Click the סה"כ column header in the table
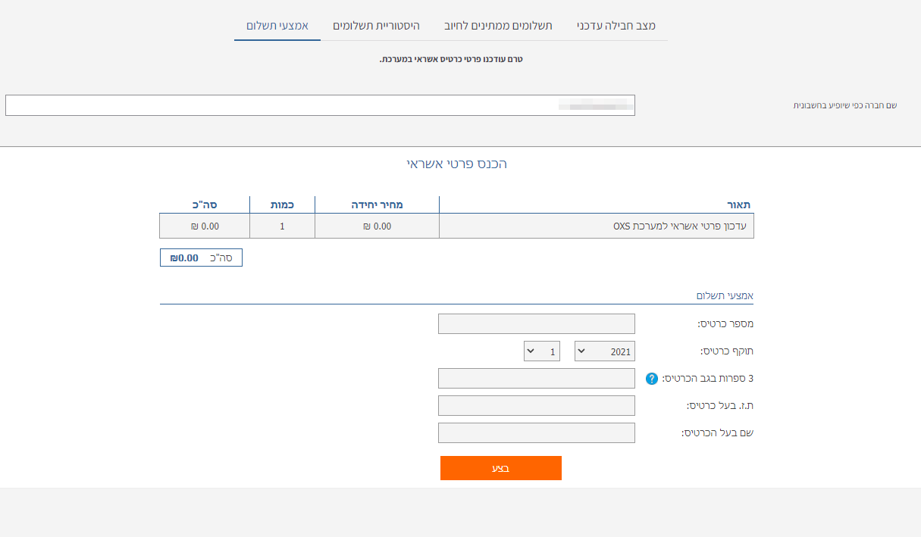This screenshot has width=921, height=537. pos(204,204)
